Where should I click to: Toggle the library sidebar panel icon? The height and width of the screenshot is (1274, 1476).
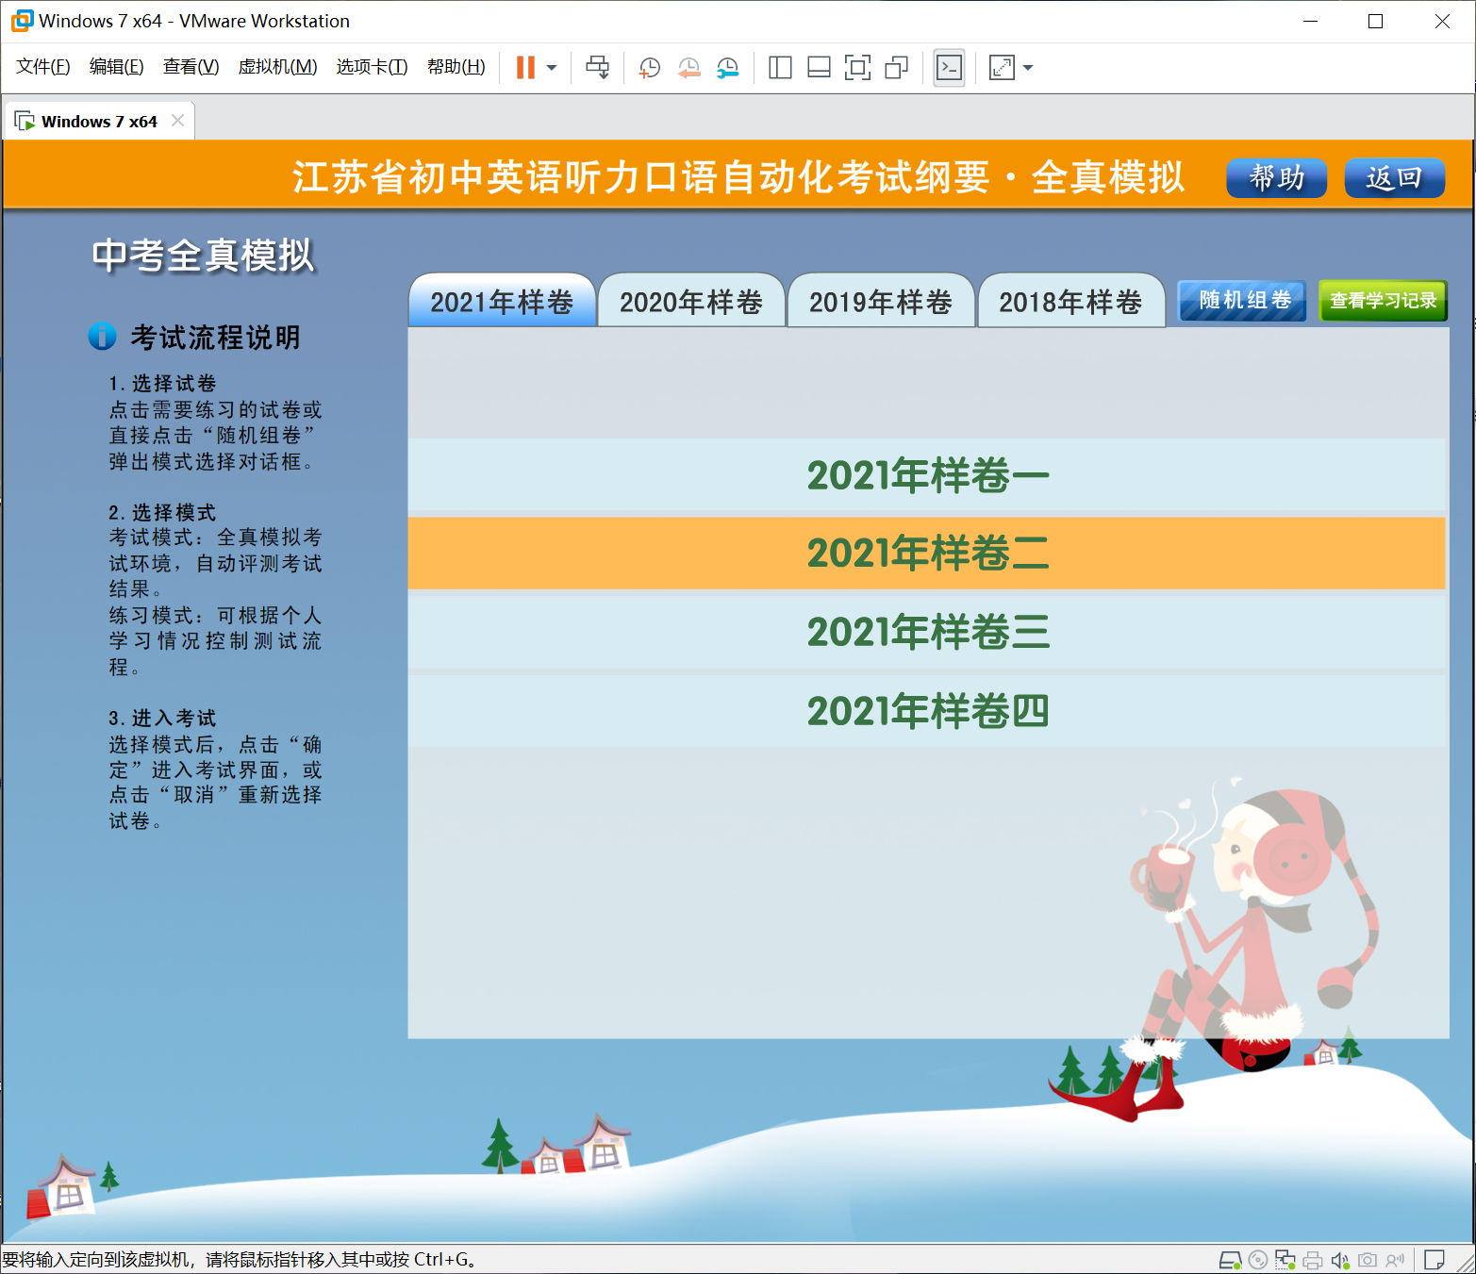click(780, 67)
